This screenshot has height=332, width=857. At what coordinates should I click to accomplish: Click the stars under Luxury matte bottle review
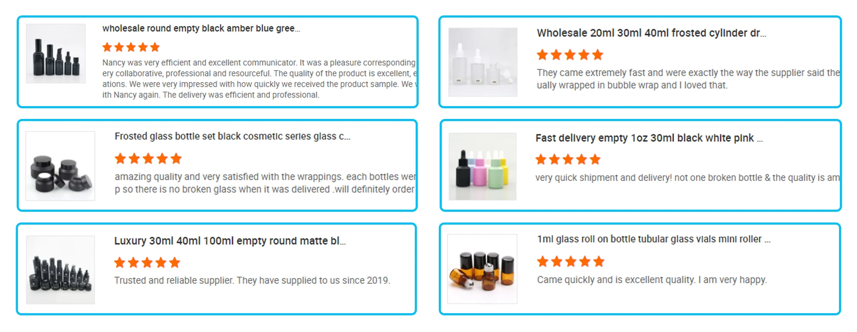(147, 262)
